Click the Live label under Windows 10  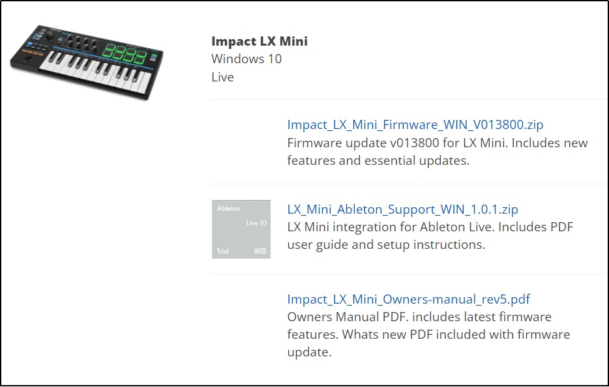222,77
